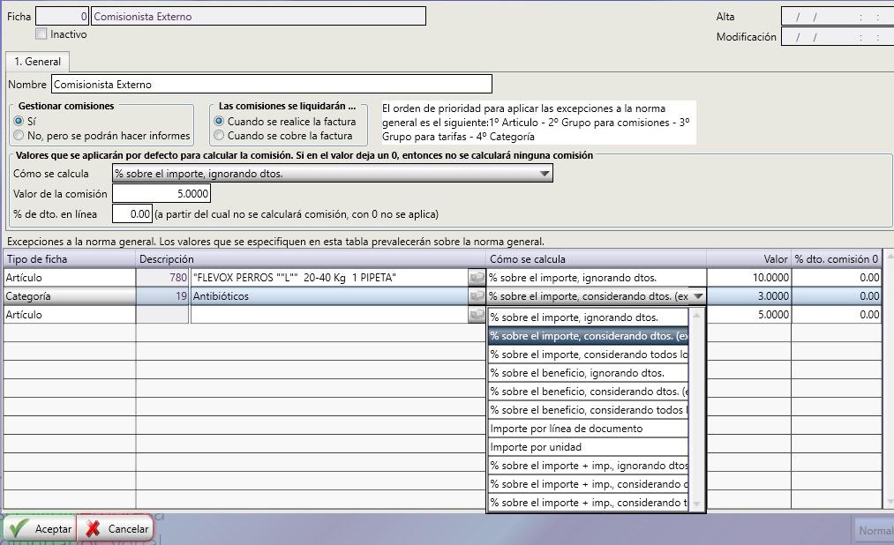Viewport: 894px width, 545px height.
Task: Click lookup icon in empty Artículo row
Action: tap(477, 315)
